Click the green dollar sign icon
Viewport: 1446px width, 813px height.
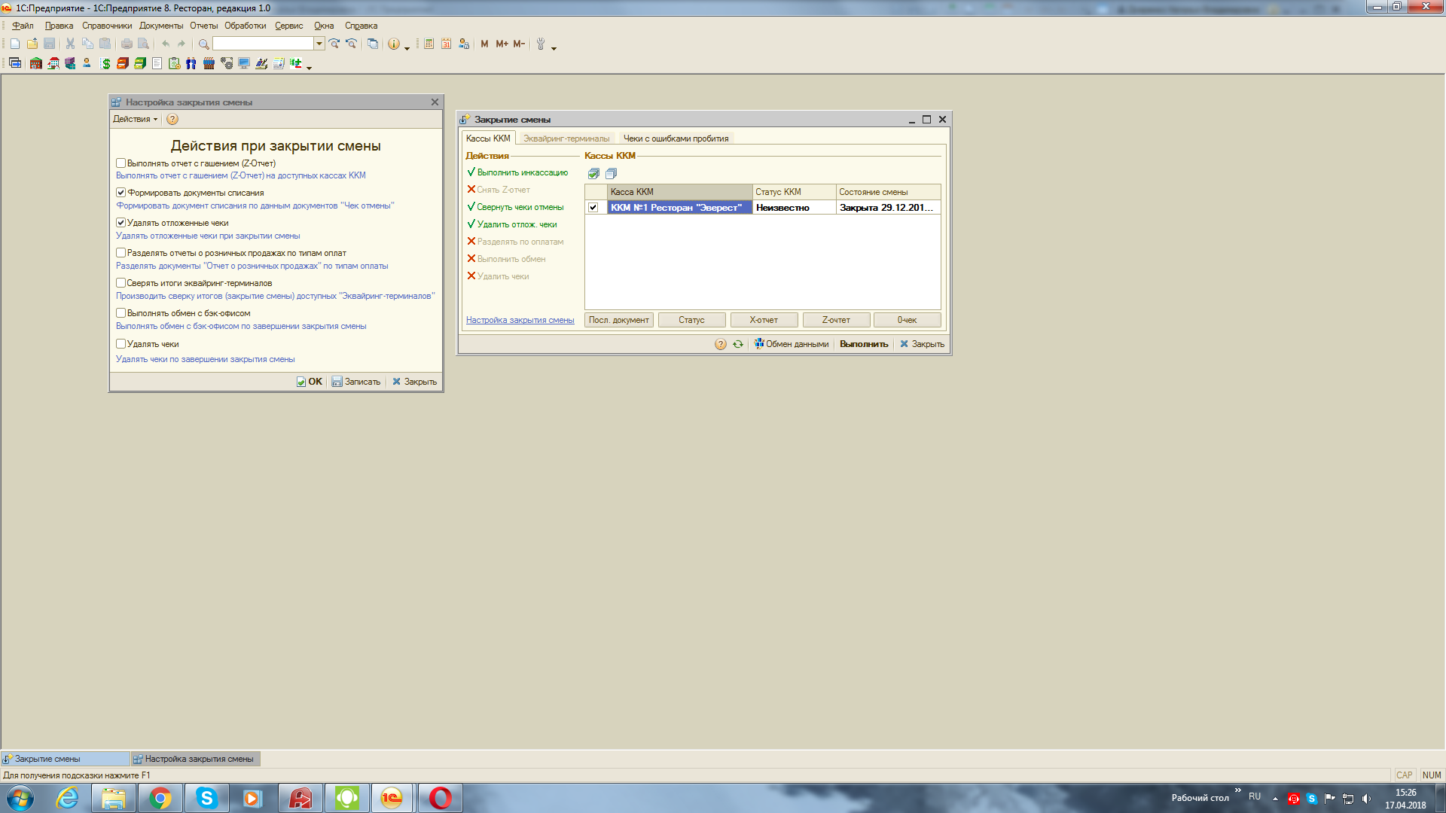coord(105,64)
